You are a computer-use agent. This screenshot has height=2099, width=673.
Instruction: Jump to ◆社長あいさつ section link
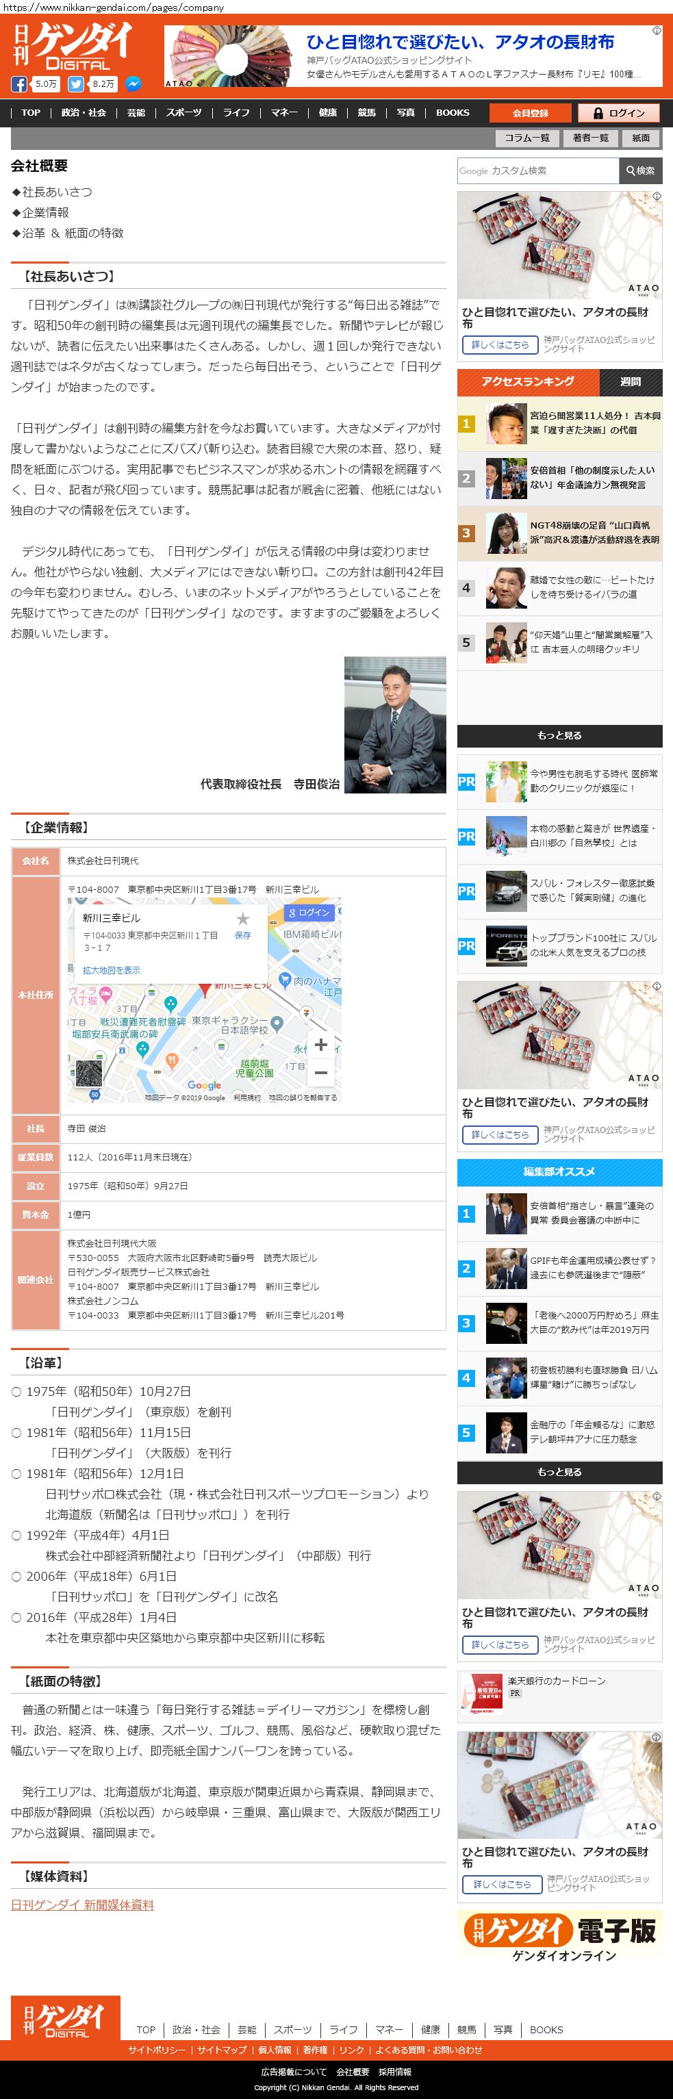51,192
